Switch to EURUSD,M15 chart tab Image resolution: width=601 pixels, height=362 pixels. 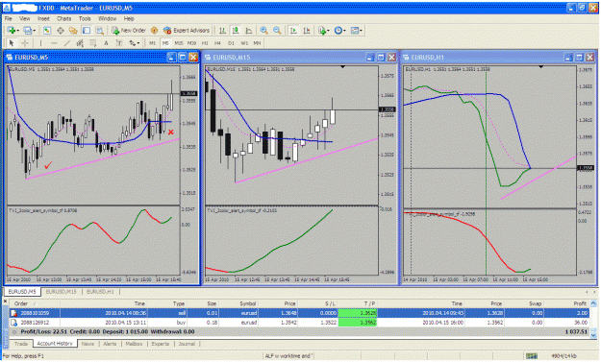[62, 292]
